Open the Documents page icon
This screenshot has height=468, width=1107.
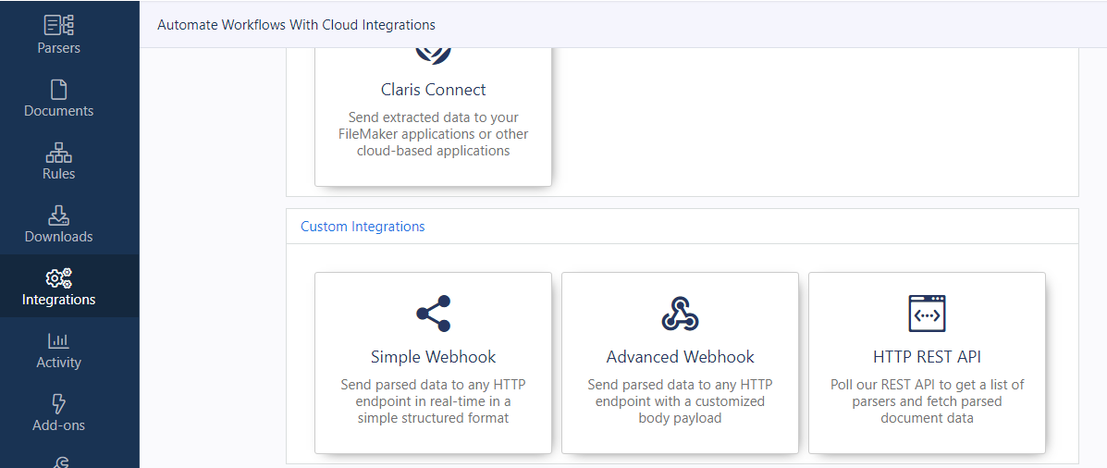[x=58, y=90]
